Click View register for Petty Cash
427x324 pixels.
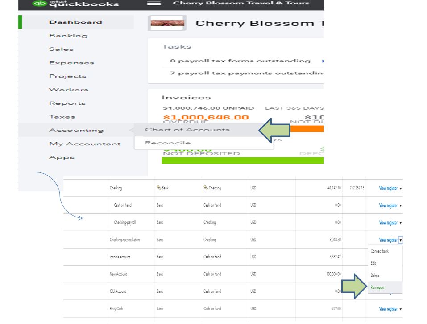click(388, 309)
